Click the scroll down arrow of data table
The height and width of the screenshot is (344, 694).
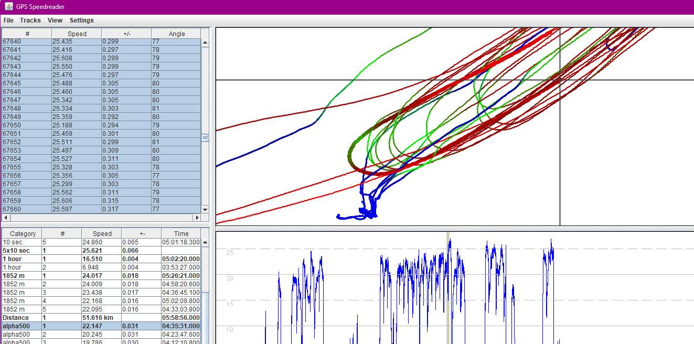pos(205,209)
